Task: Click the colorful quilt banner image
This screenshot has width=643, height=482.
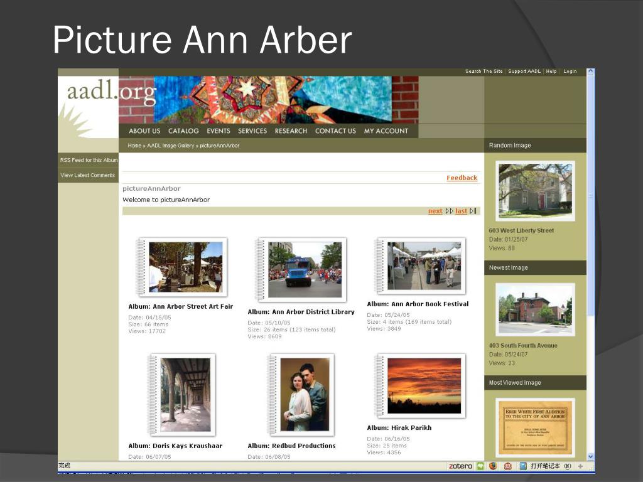Action: (x=273, y=100)
